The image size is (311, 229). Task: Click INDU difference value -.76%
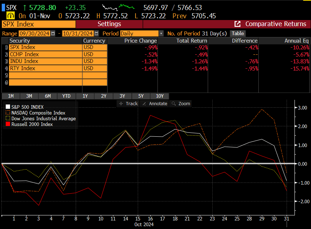pos(252,61)
